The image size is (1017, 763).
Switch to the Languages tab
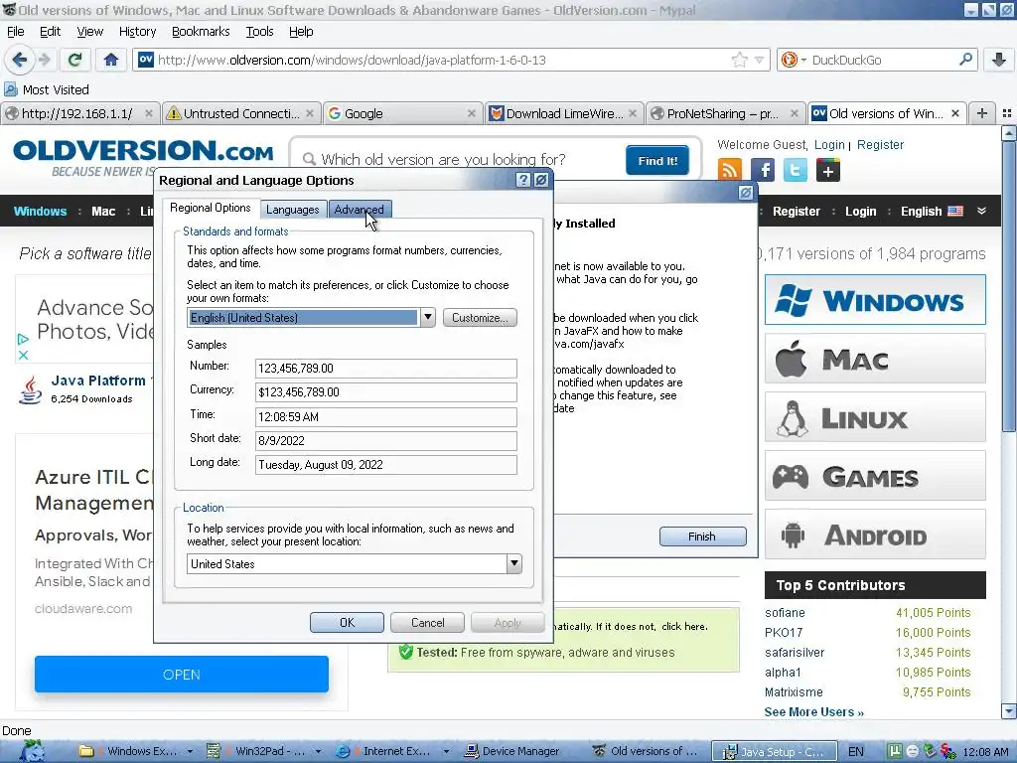[293, 209]
